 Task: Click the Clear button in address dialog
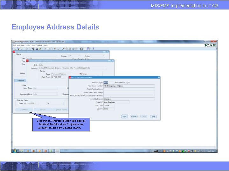point(144,116)
